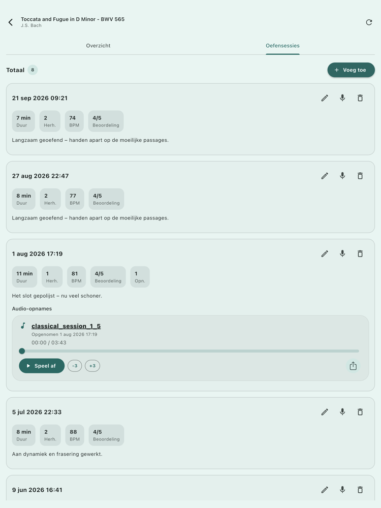This screenshot has height=508, width=381.
Task: Record audio for 27 aug 2026 22:47 session
Action: (x=342, y=176)
